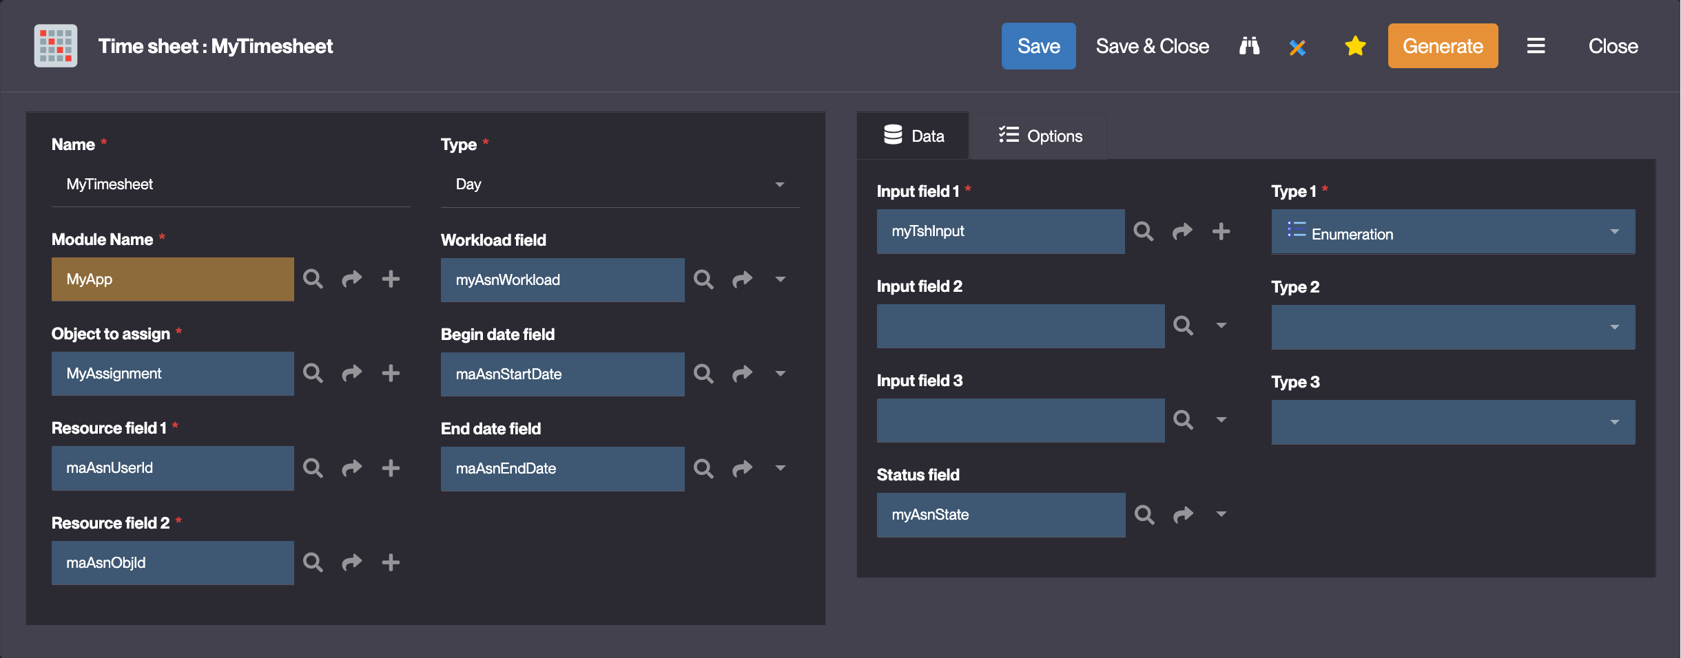Search for a Module Name value
Screen dimensions: 1681x658
(313, 279)
